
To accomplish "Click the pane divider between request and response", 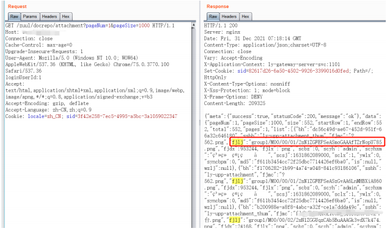I will pyautogui.click(x=200, y=123).
